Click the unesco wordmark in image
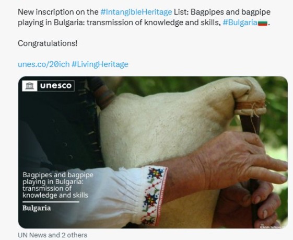 (x=56, y=86)
